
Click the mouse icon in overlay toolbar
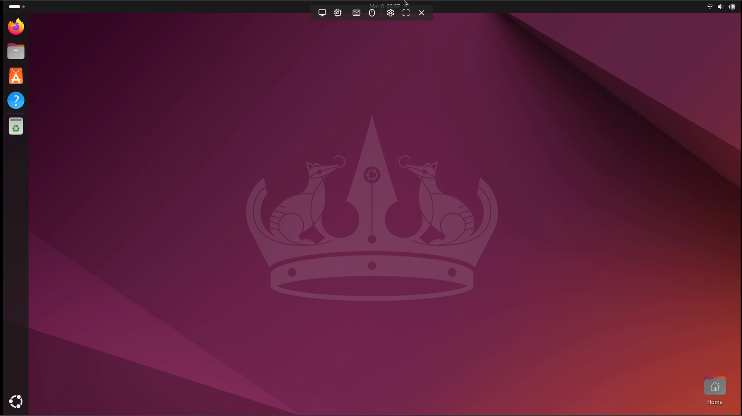(x=372, y=13)
